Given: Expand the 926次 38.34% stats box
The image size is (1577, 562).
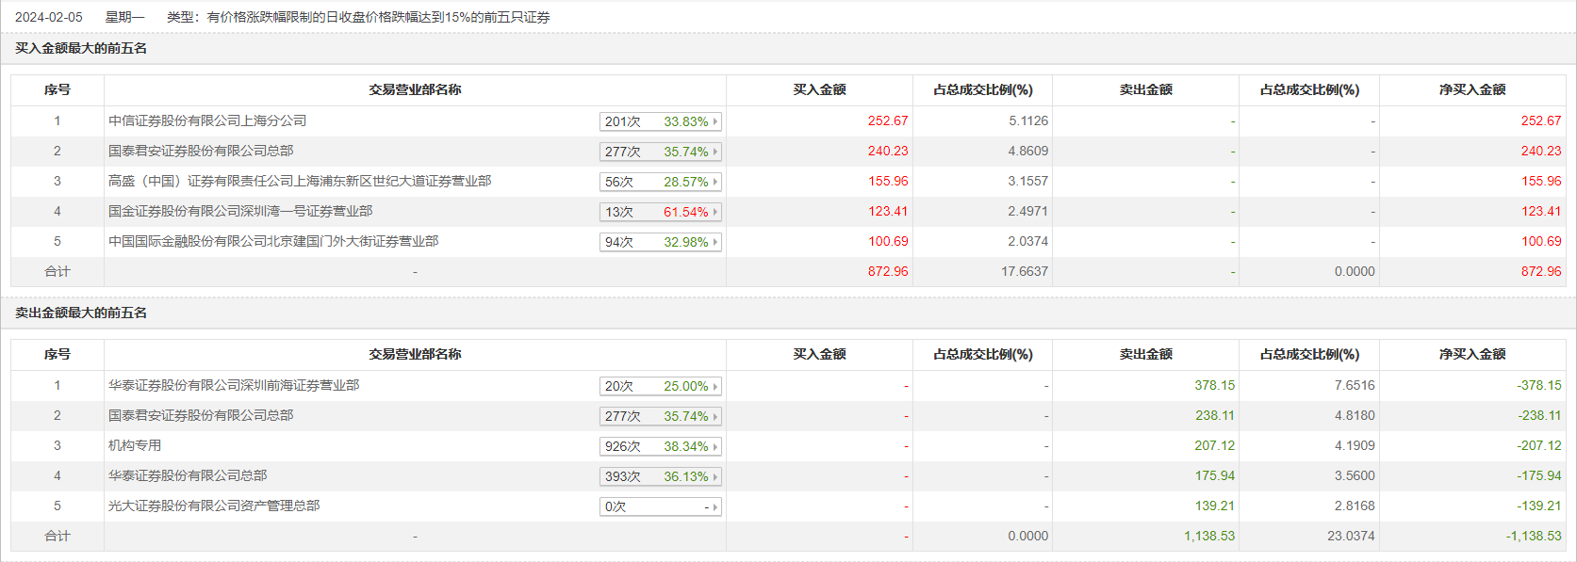Looking at the screenshot, I should tap(660, 446).
